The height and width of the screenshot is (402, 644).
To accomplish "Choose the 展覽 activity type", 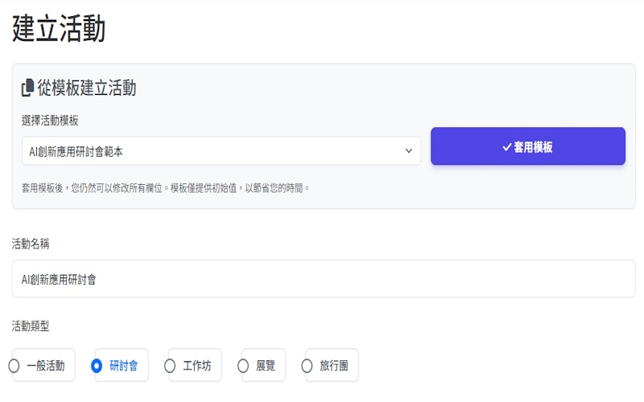I will 243,366.
